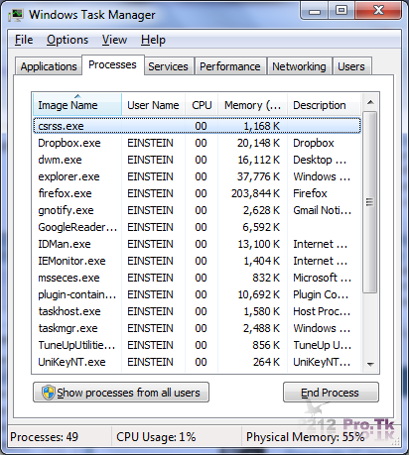Image resolution: width=409 pixels, height=455 pixels.
Task: Select the Processes tab
Action: [x=112, y=64]
